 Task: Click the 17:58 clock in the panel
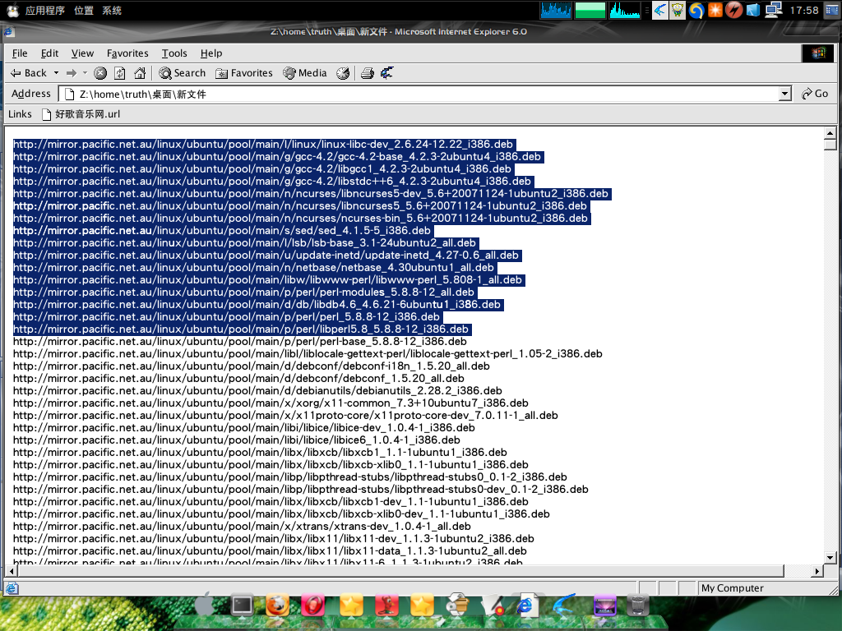point(804,10)
